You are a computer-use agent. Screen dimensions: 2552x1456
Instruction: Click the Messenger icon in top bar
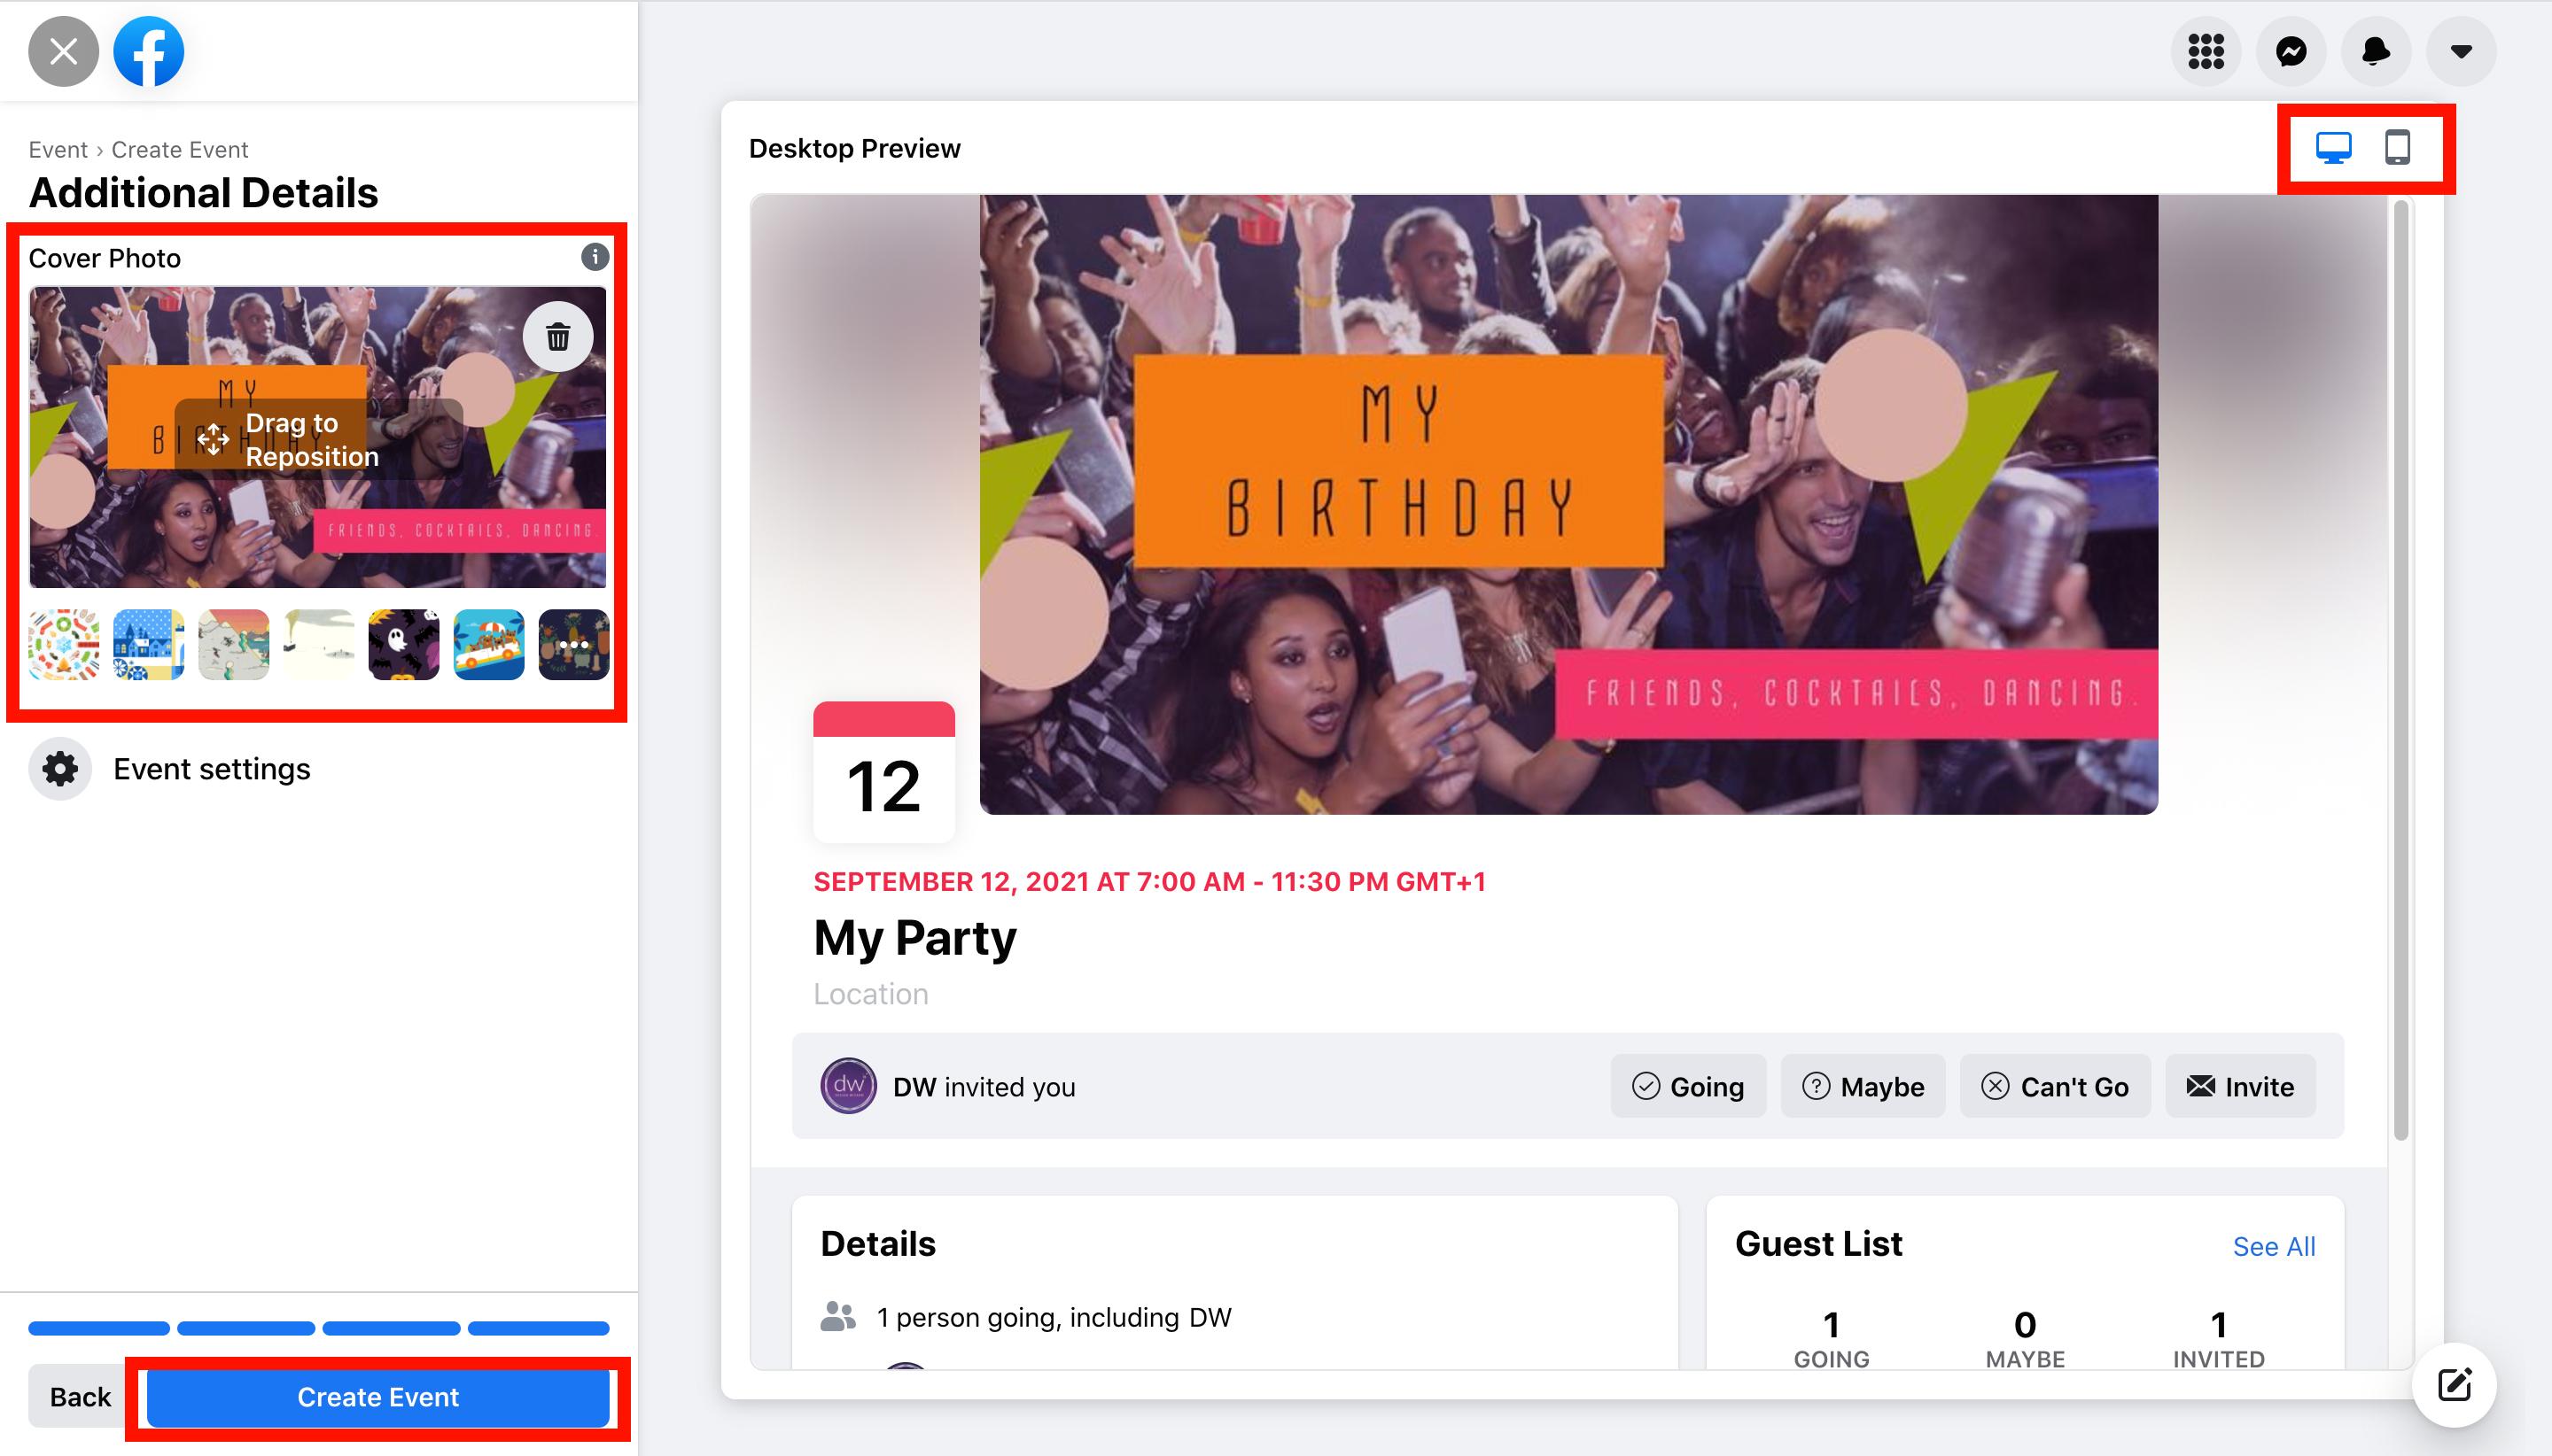(x=2292, y=50)
